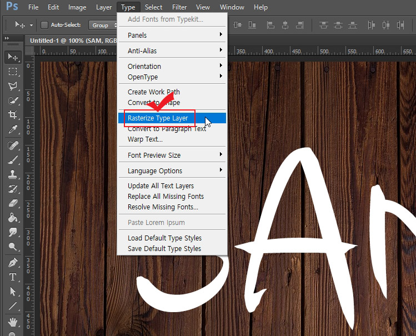This screenshot has height=336, width=416.
Task: Open the Filter menu
Action: (179, 7)
